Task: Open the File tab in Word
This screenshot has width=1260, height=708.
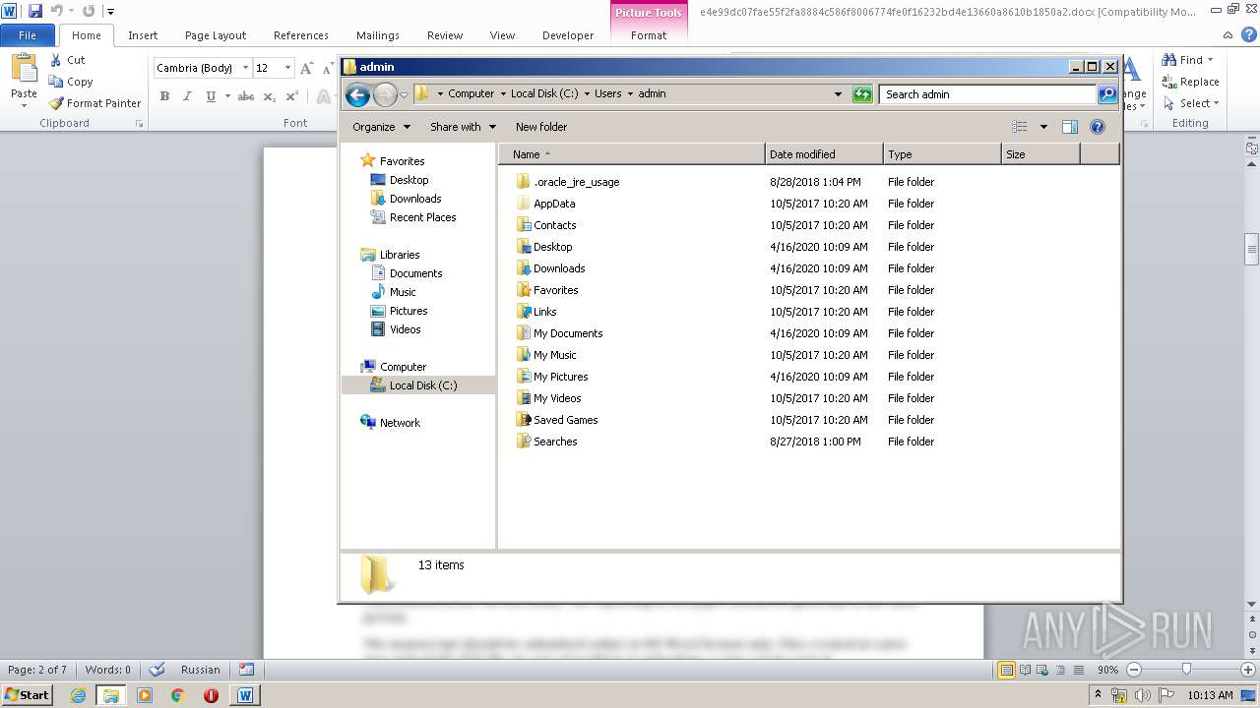Action: click(28, 35)
